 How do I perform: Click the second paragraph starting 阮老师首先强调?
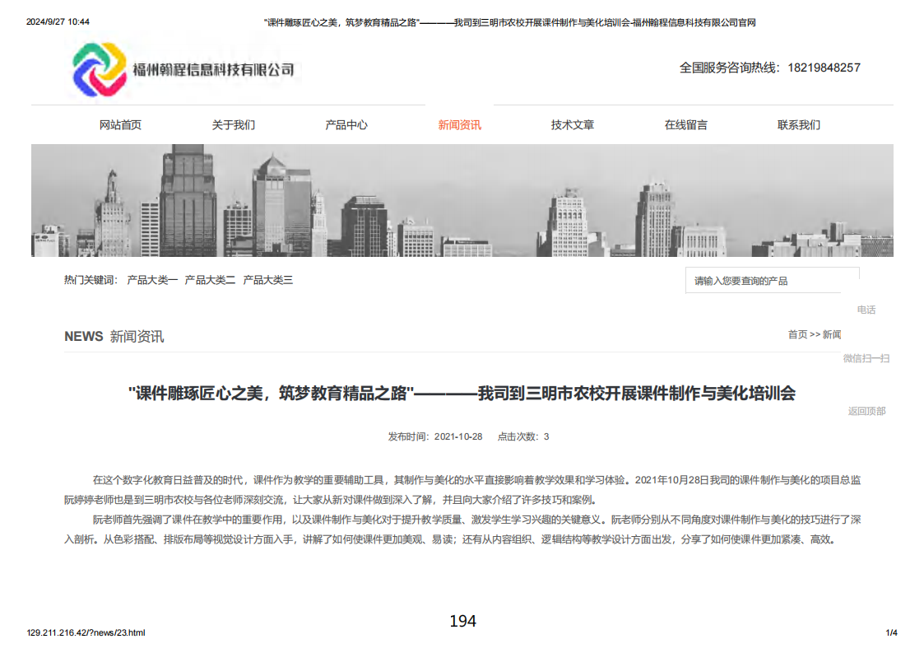(462, 529)
